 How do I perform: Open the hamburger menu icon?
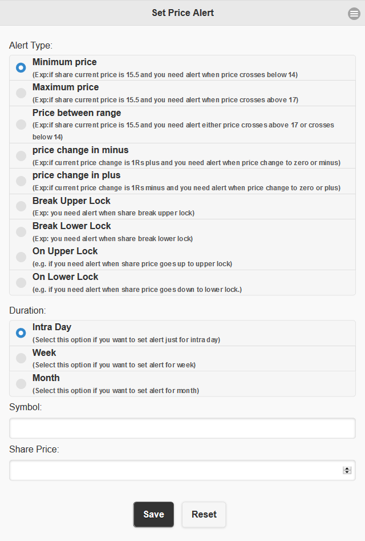click(354, 14)
